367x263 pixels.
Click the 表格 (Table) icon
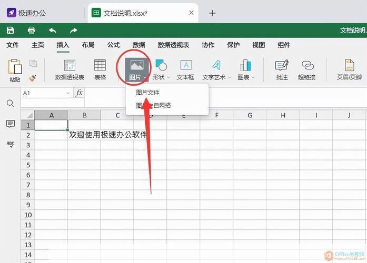pyautogui.click(x=100, y=65)
